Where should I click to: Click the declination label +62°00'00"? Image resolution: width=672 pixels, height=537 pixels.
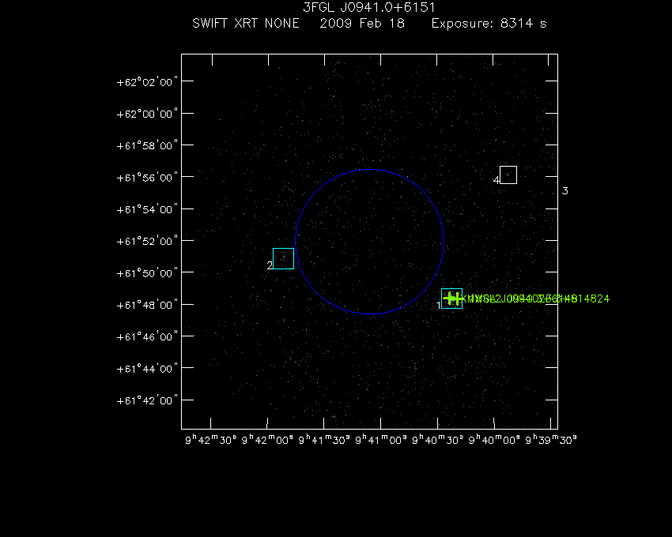pyautogui.click(x=147, y=114)
